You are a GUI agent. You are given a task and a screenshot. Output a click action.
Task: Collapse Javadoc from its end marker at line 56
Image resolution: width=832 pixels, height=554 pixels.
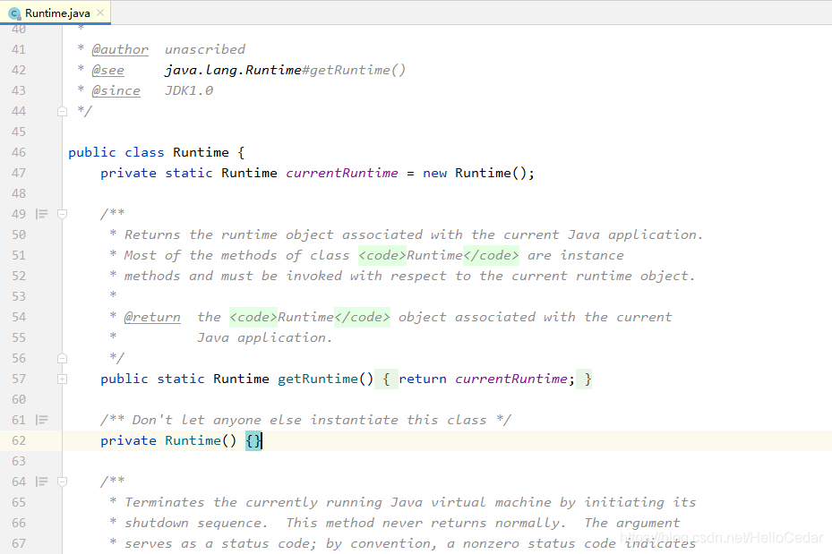(x=62, y=358)
